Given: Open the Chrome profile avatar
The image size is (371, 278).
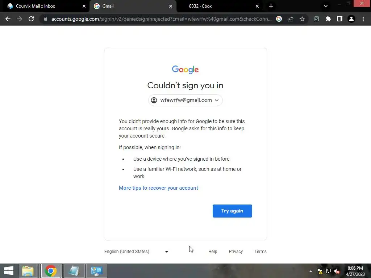Looking at the screenshot, I should pyautogui.click(x=351, y=19).
